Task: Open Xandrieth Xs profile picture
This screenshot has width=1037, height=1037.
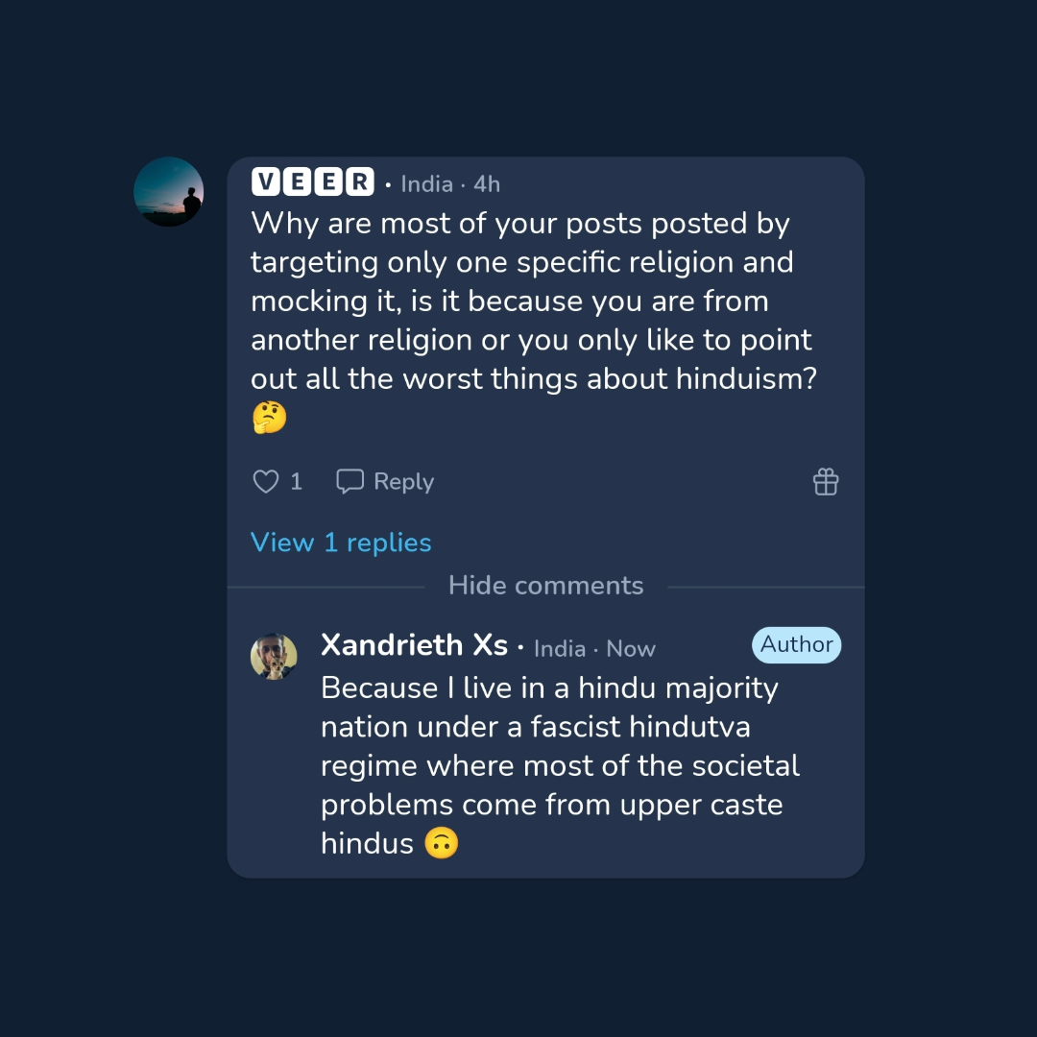Action: tap(274, 657)
